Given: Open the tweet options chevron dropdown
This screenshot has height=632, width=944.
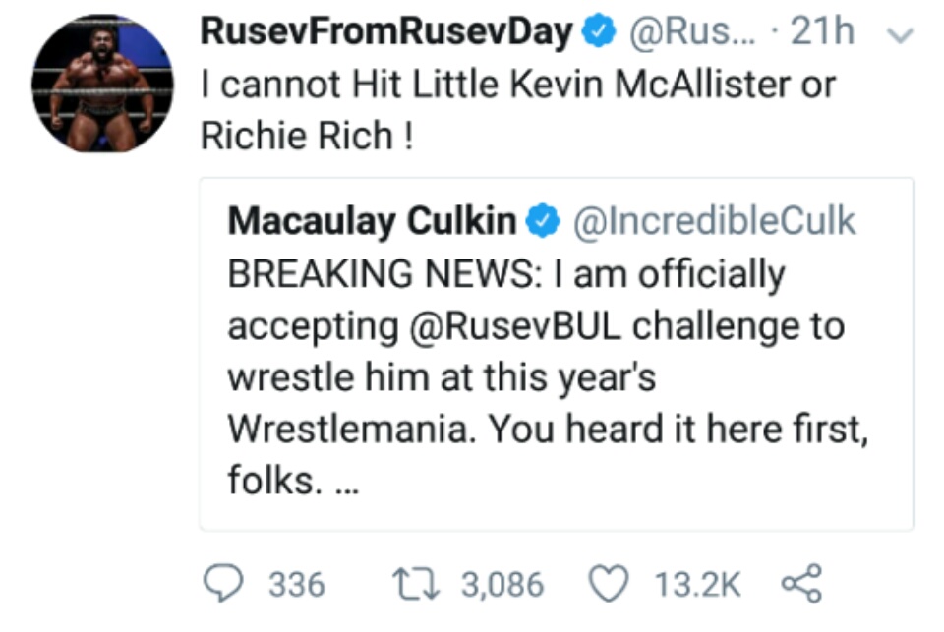Looking at the screenshot, I should (900, 34).
